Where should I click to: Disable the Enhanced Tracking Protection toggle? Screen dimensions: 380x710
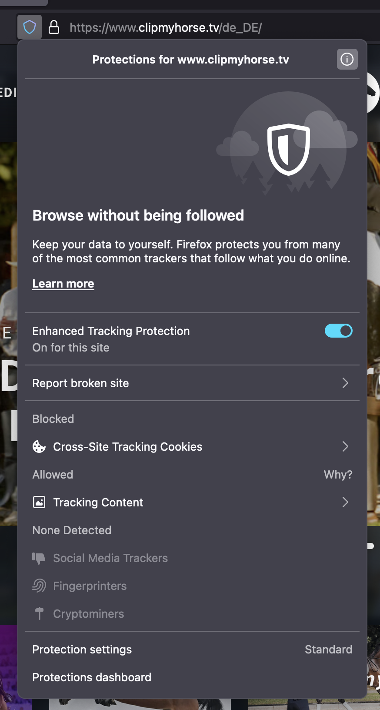[339, 331]
